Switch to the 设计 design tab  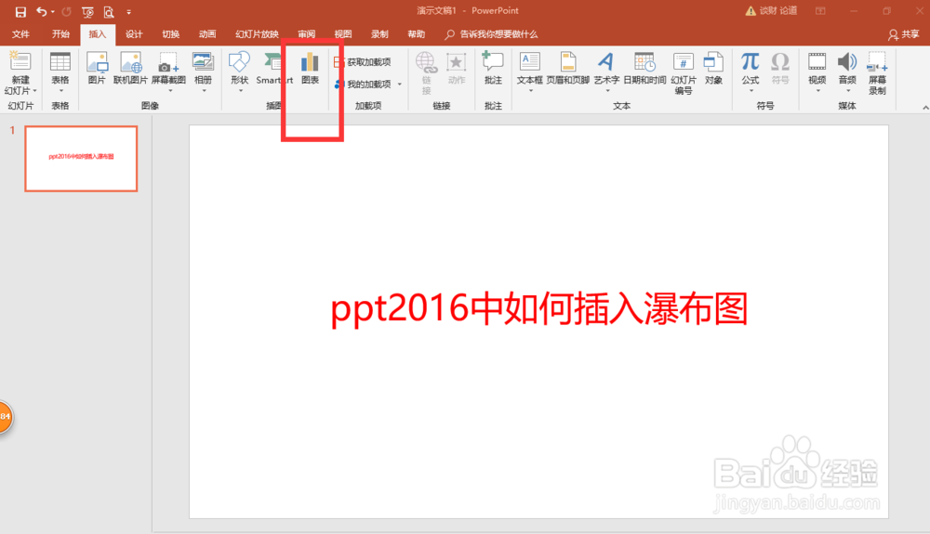point(134,34)
